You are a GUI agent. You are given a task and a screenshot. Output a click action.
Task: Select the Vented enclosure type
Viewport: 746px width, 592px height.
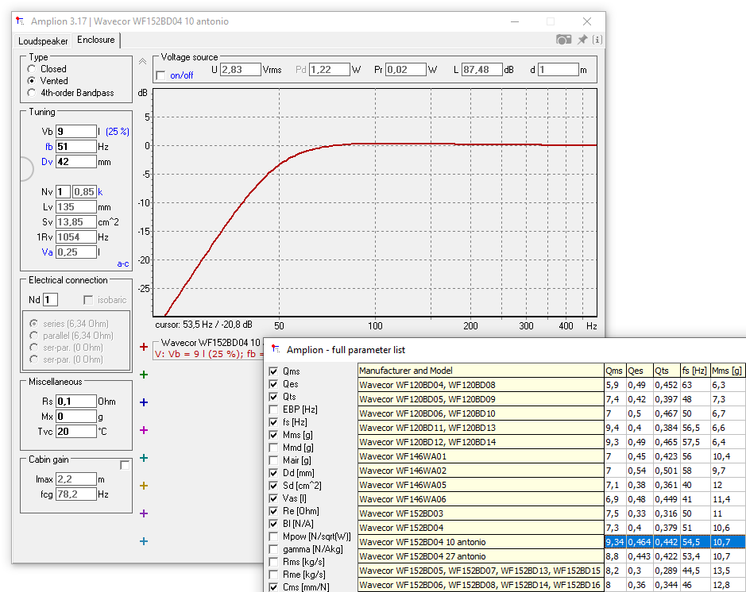point(32,81)
